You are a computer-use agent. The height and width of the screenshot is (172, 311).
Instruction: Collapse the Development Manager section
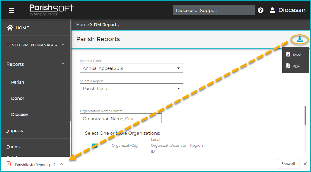tap(63, 45)
